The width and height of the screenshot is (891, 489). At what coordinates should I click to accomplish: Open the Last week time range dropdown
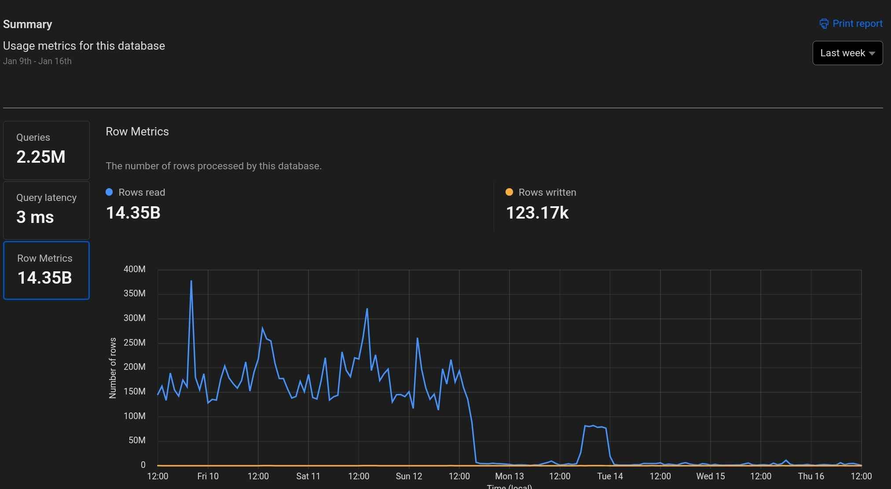[x=847, y=53]
